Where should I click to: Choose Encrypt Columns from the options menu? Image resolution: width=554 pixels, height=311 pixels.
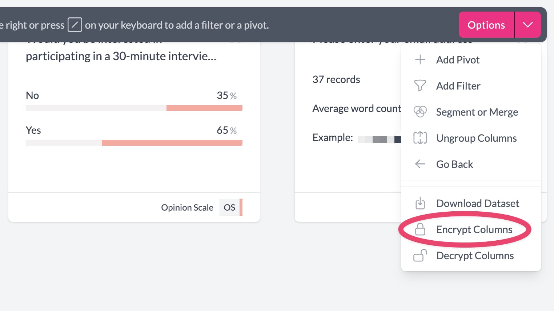[x=474, y=229]
